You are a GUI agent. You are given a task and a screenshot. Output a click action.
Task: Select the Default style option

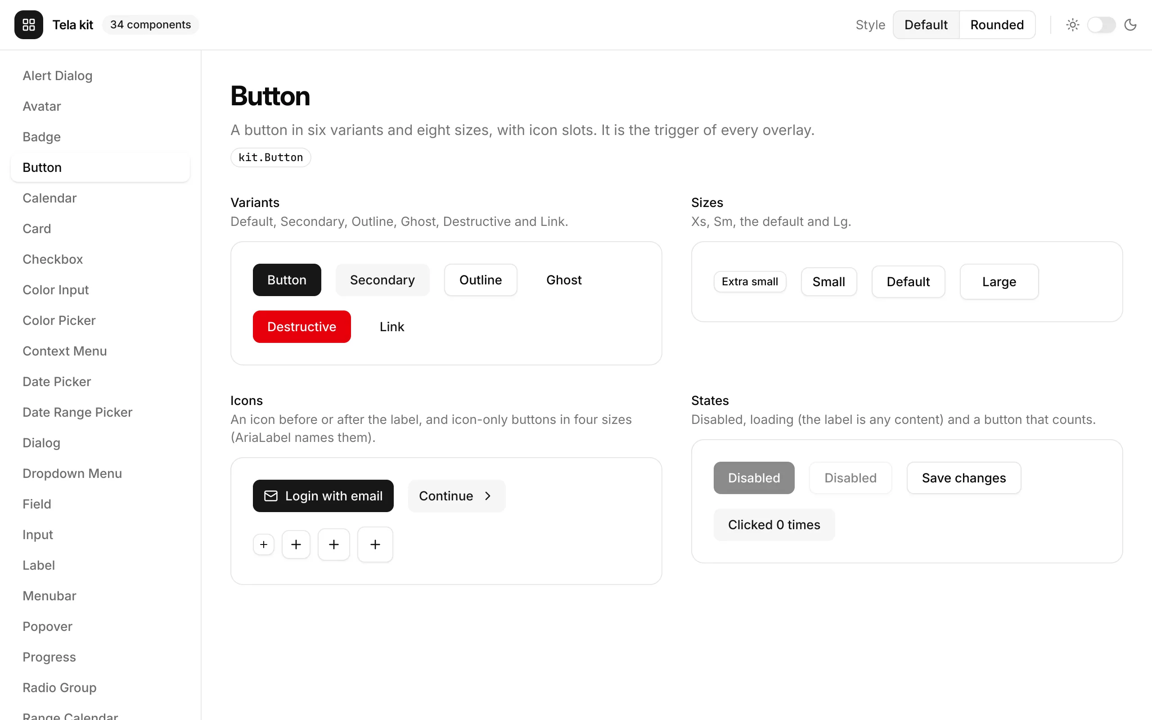(x=926, y=25)
